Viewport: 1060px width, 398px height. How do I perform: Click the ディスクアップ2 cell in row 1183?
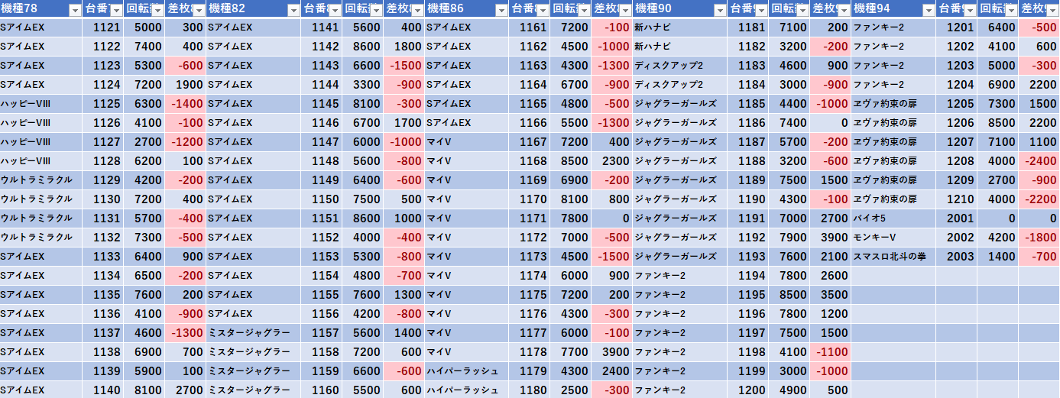(679, 66)
